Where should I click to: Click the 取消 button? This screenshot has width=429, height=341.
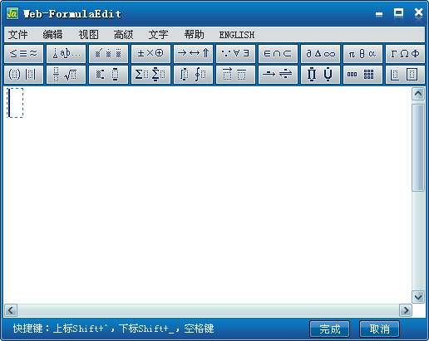(379, 329)
